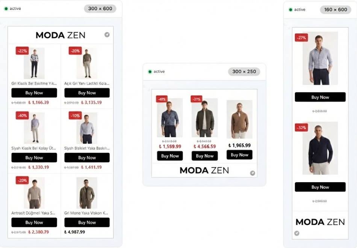Image resolution: width=357 pixels, height=248 pixels.
Task: Click Buy Now at bottom of 160×600 banner
Action: tap(320, 187)
